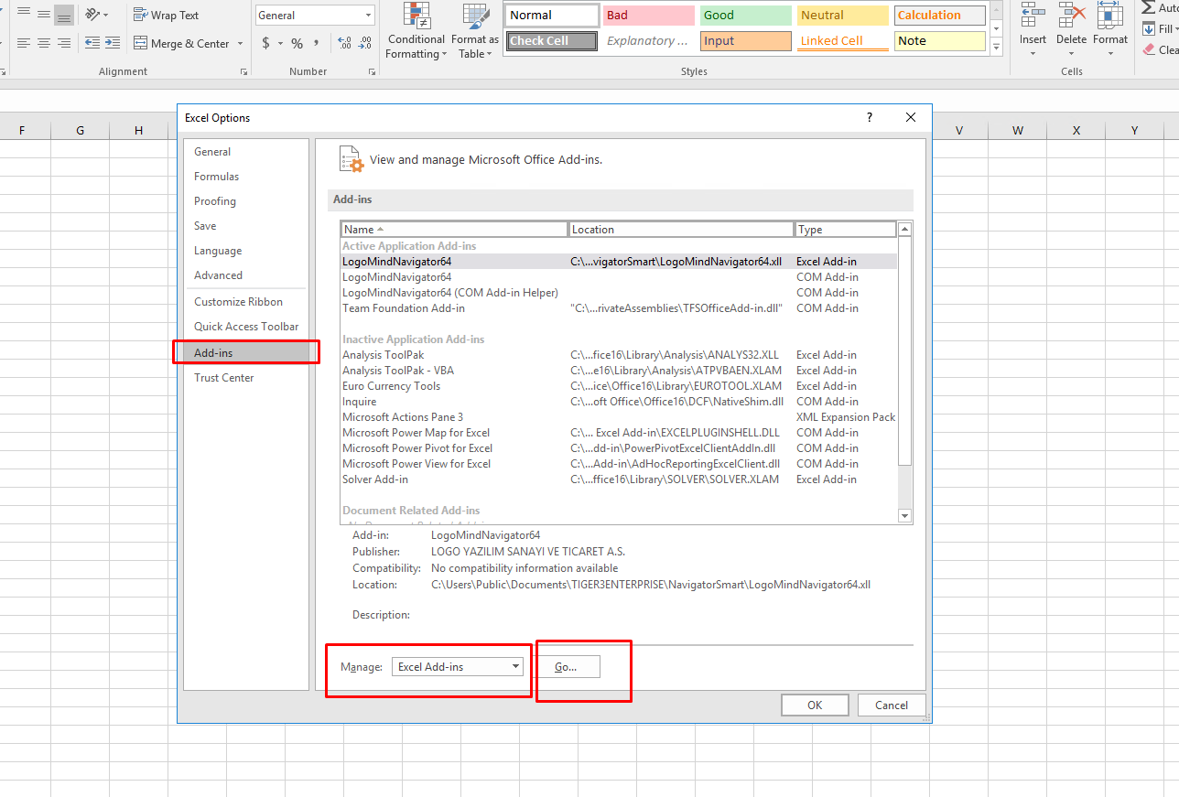Select the Solver Add-in entry
Viewport: 1179px width, 797px height.
[375, 479]
